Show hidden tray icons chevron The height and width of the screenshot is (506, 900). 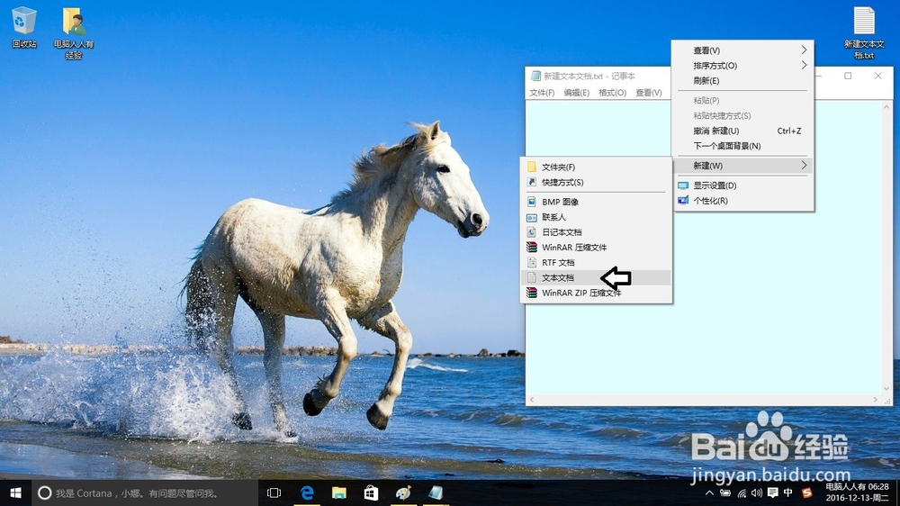(x=709, y=492)
